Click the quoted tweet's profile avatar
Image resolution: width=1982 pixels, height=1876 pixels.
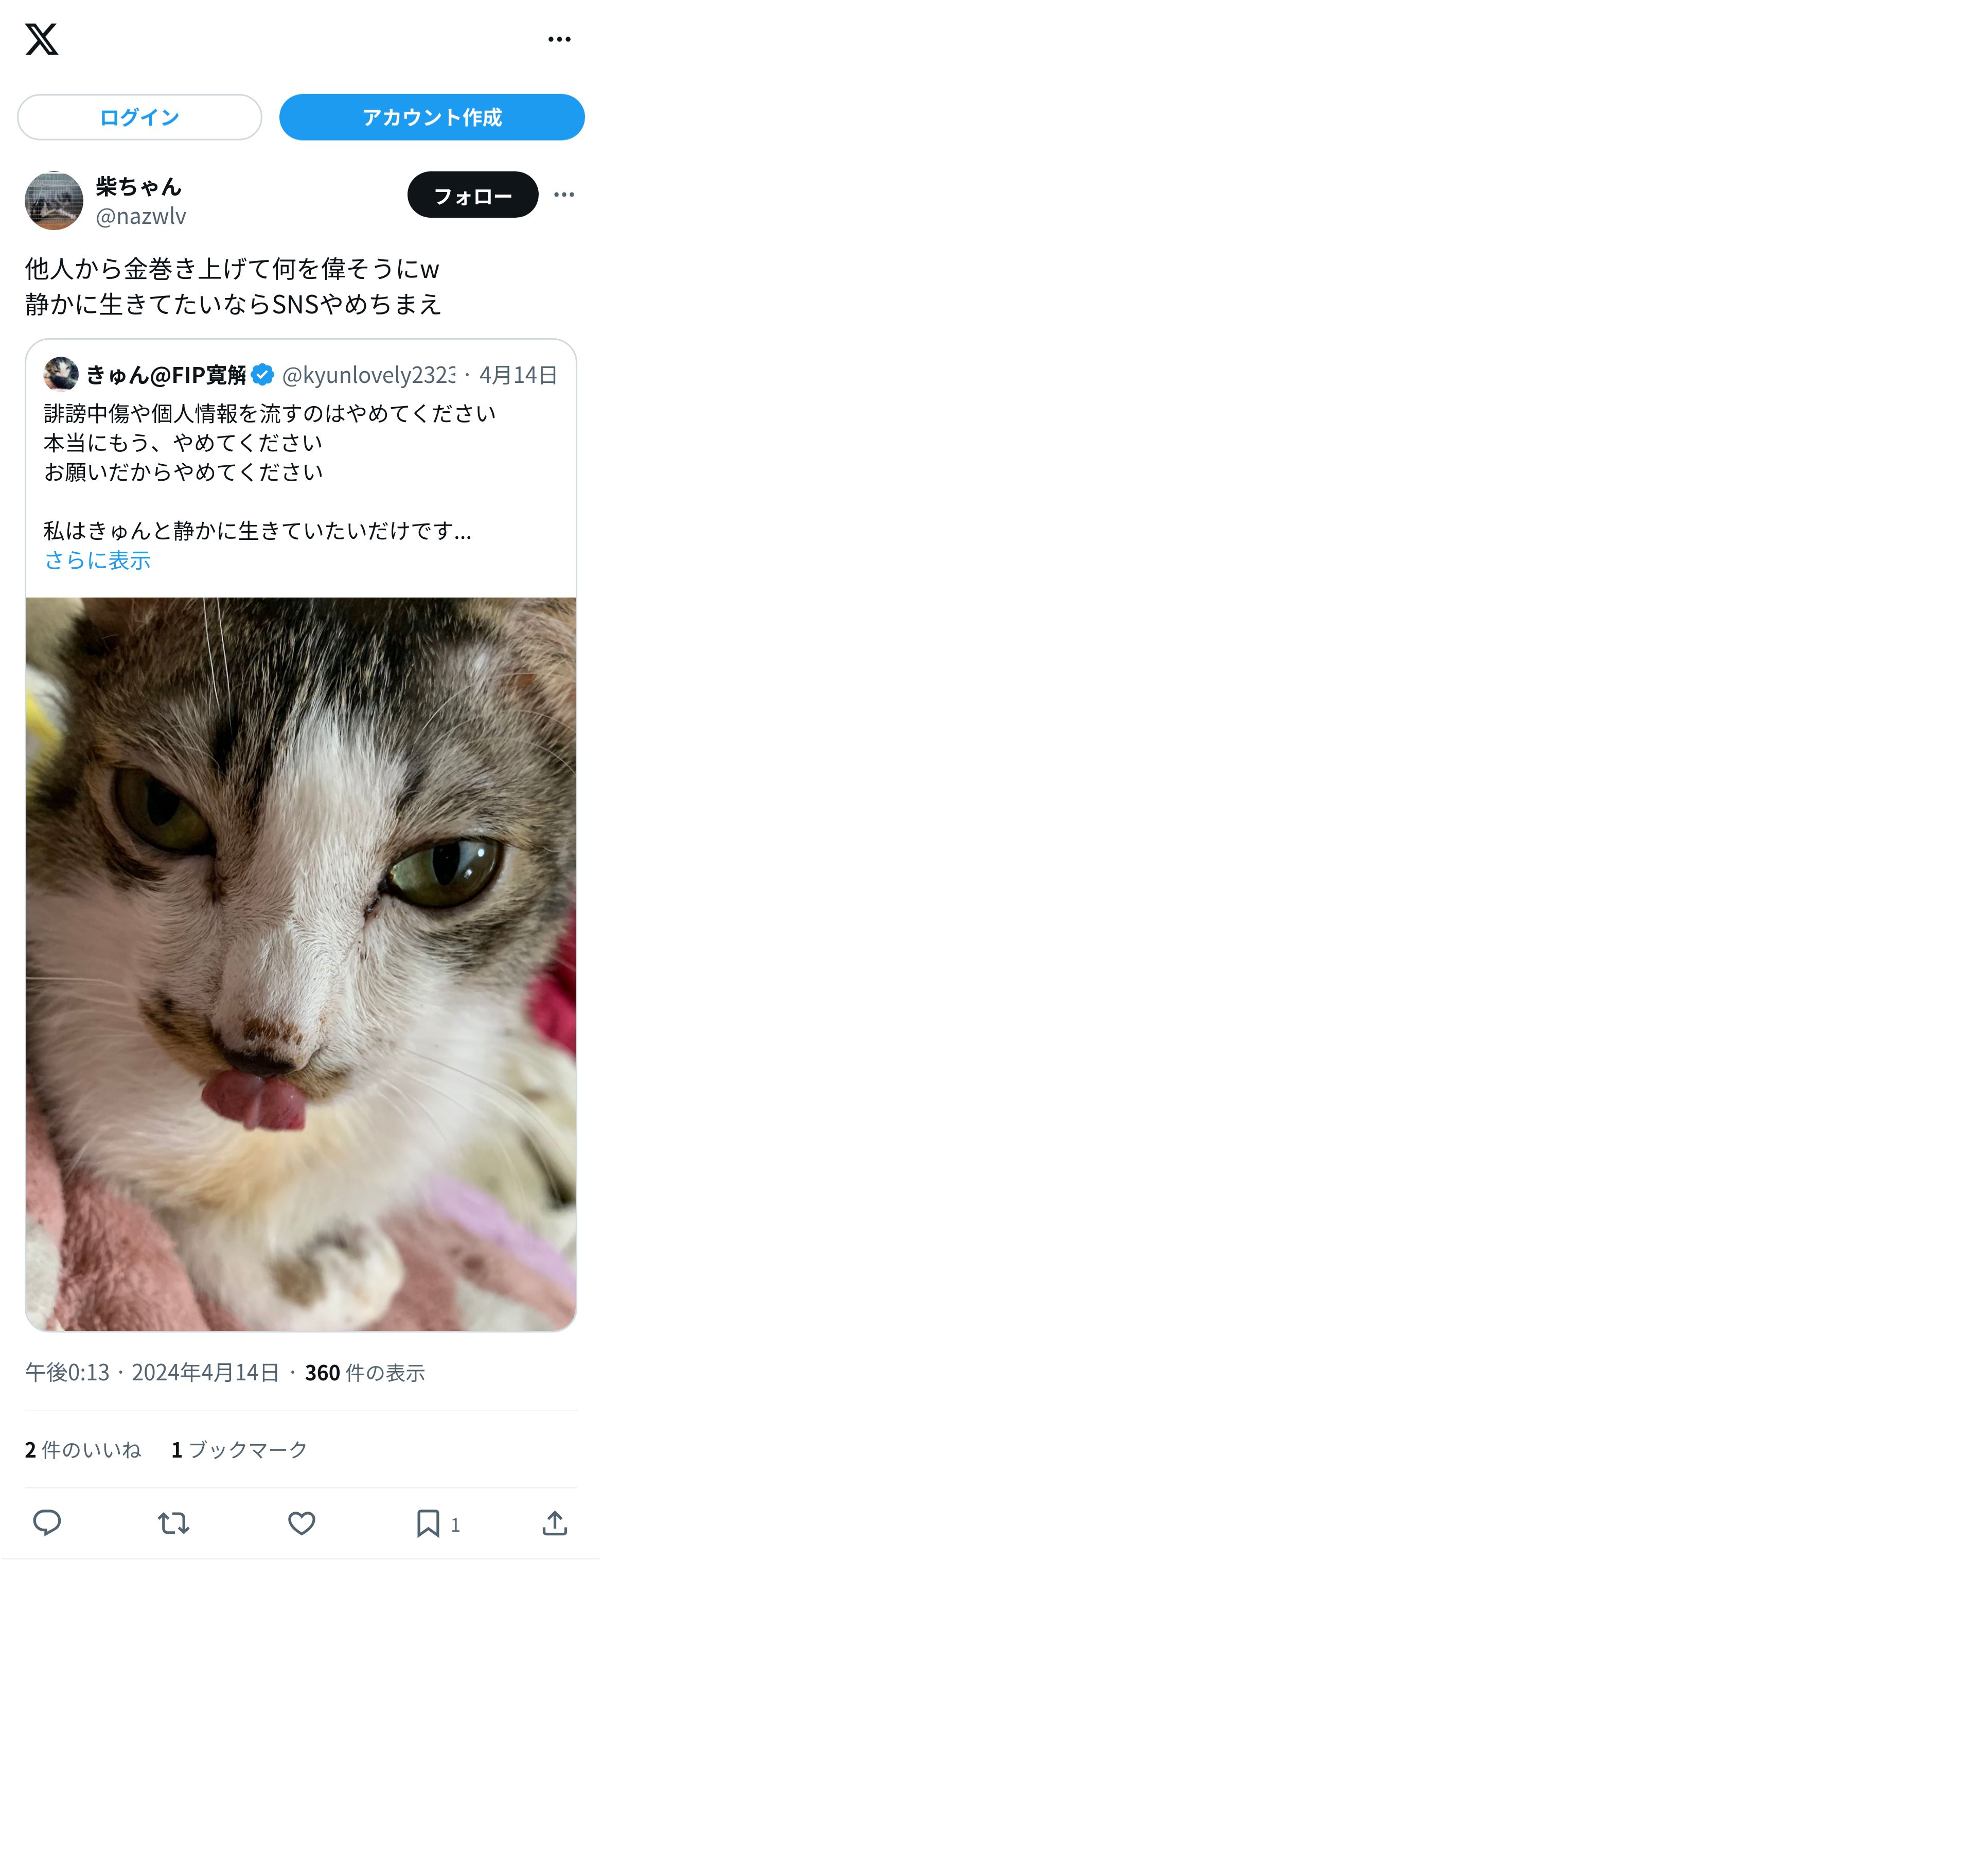pyautogui.click(x=61, y=374)
